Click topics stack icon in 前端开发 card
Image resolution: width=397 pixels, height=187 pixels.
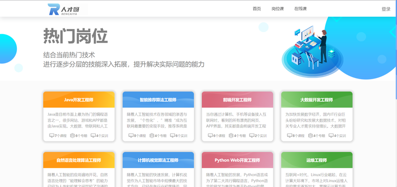[x=231, y=136]
